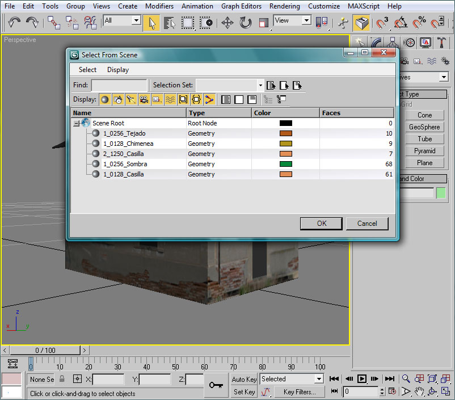Toggle Display Cameras filter button
Screen dimensions: 455x400
(x=144, y=99)
